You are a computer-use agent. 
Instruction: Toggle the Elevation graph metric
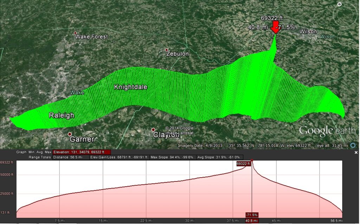tap(82, 152)
